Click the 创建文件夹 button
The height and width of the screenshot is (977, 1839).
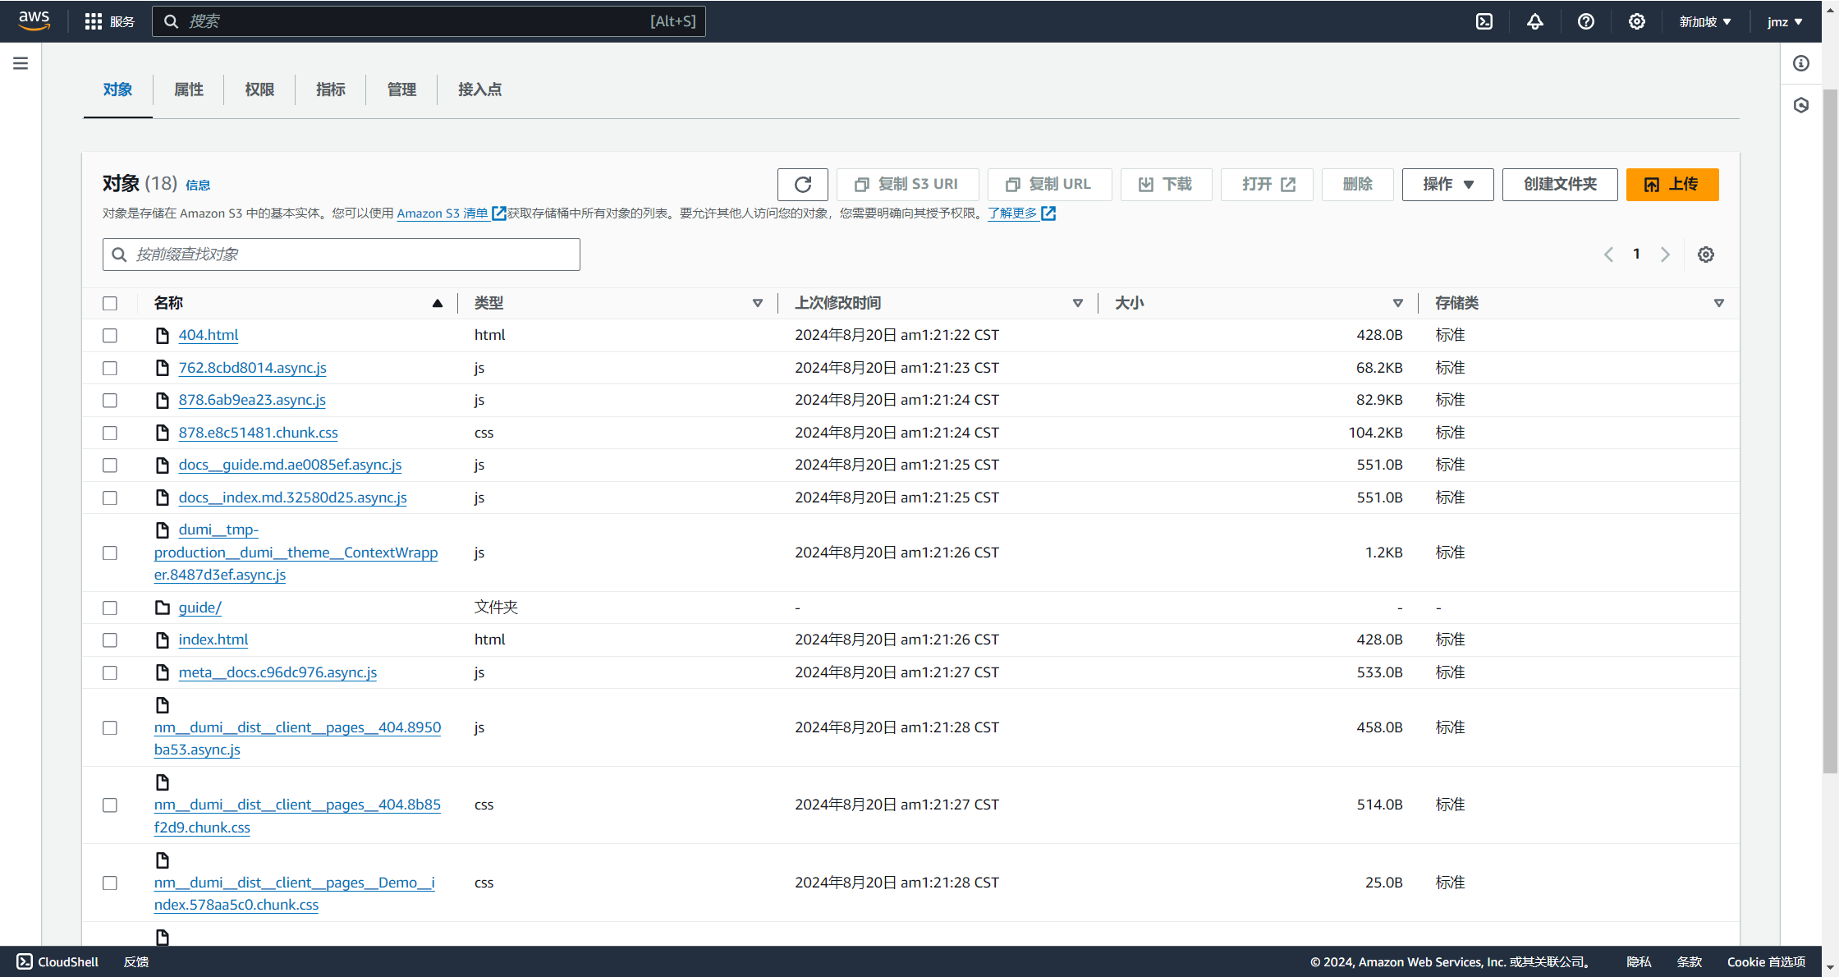1560,185
